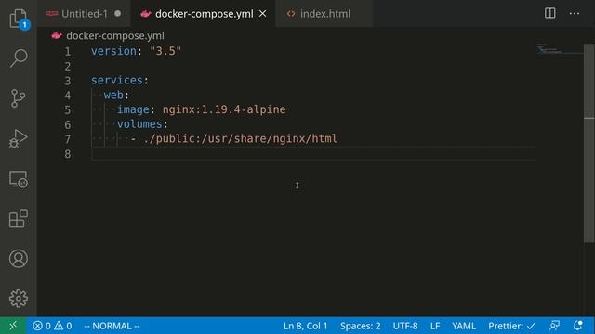Viewport: 595px width, 334px height.
Task: Open the feedback icon in the status bar
Action: tap(555, 326)
